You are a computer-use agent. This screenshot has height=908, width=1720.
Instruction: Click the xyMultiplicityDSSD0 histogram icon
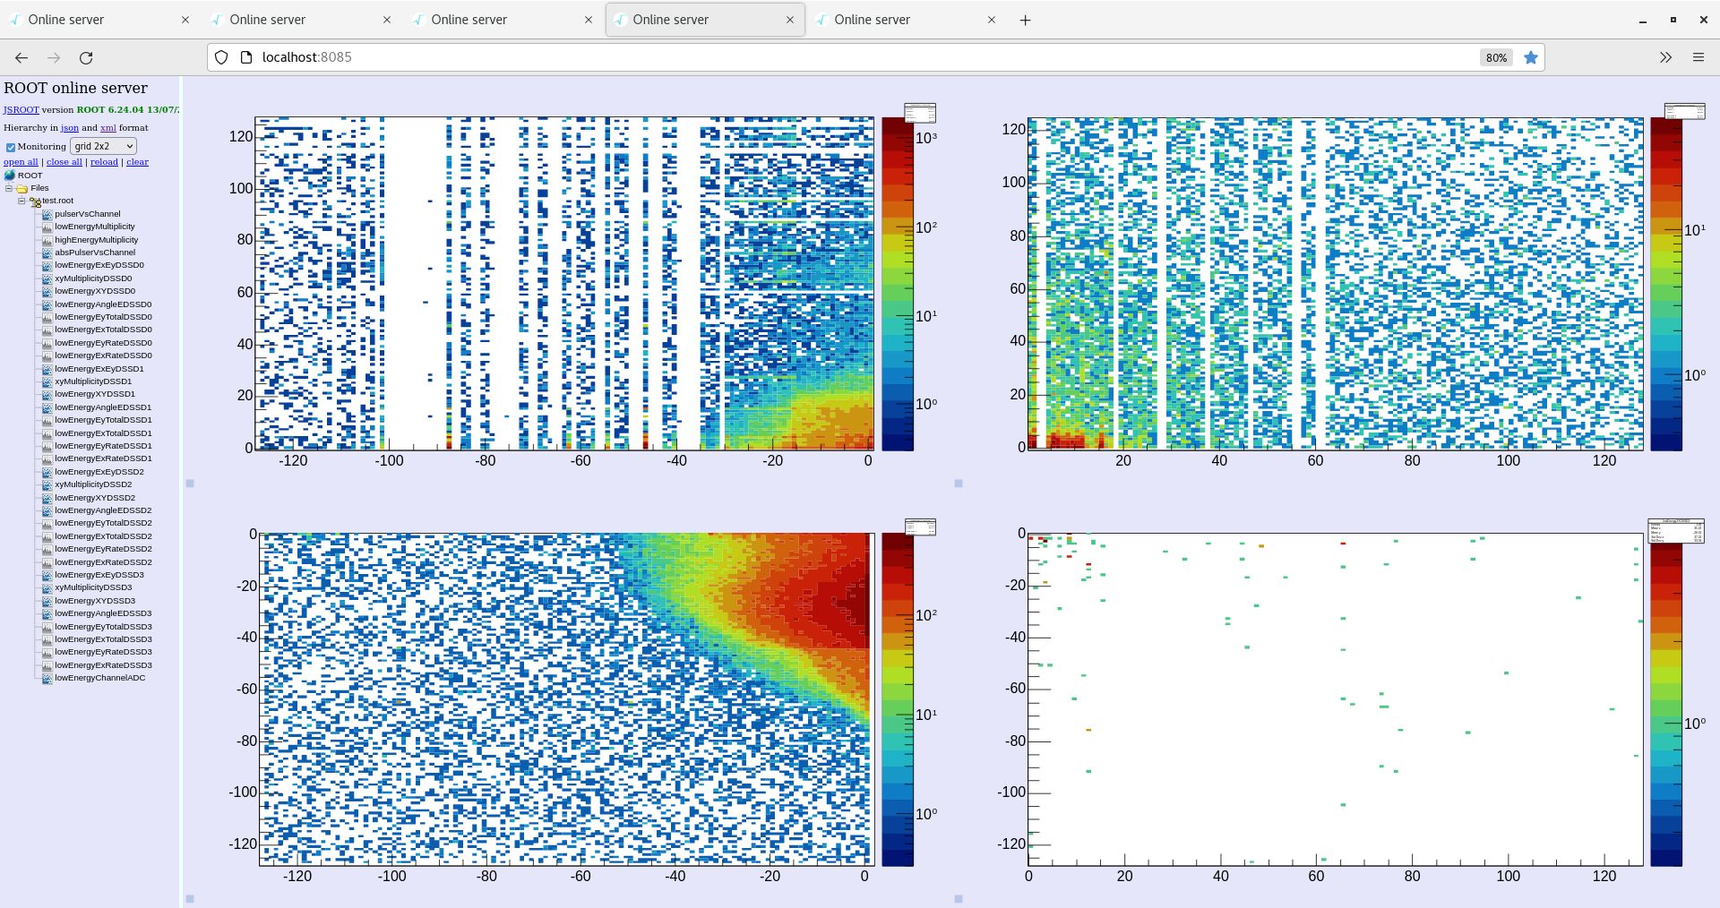click(x=46, y=278)
